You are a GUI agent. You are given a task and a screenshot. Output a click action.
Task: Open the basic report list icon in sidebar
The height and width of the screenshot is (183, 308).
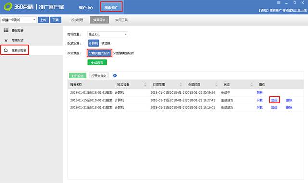(x=6, y=30)
